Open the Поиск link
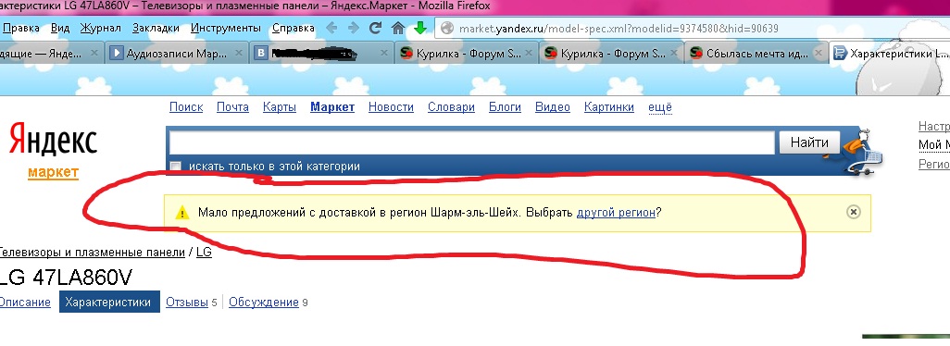The width and height of the screenshot is (950, 346). 186,107
